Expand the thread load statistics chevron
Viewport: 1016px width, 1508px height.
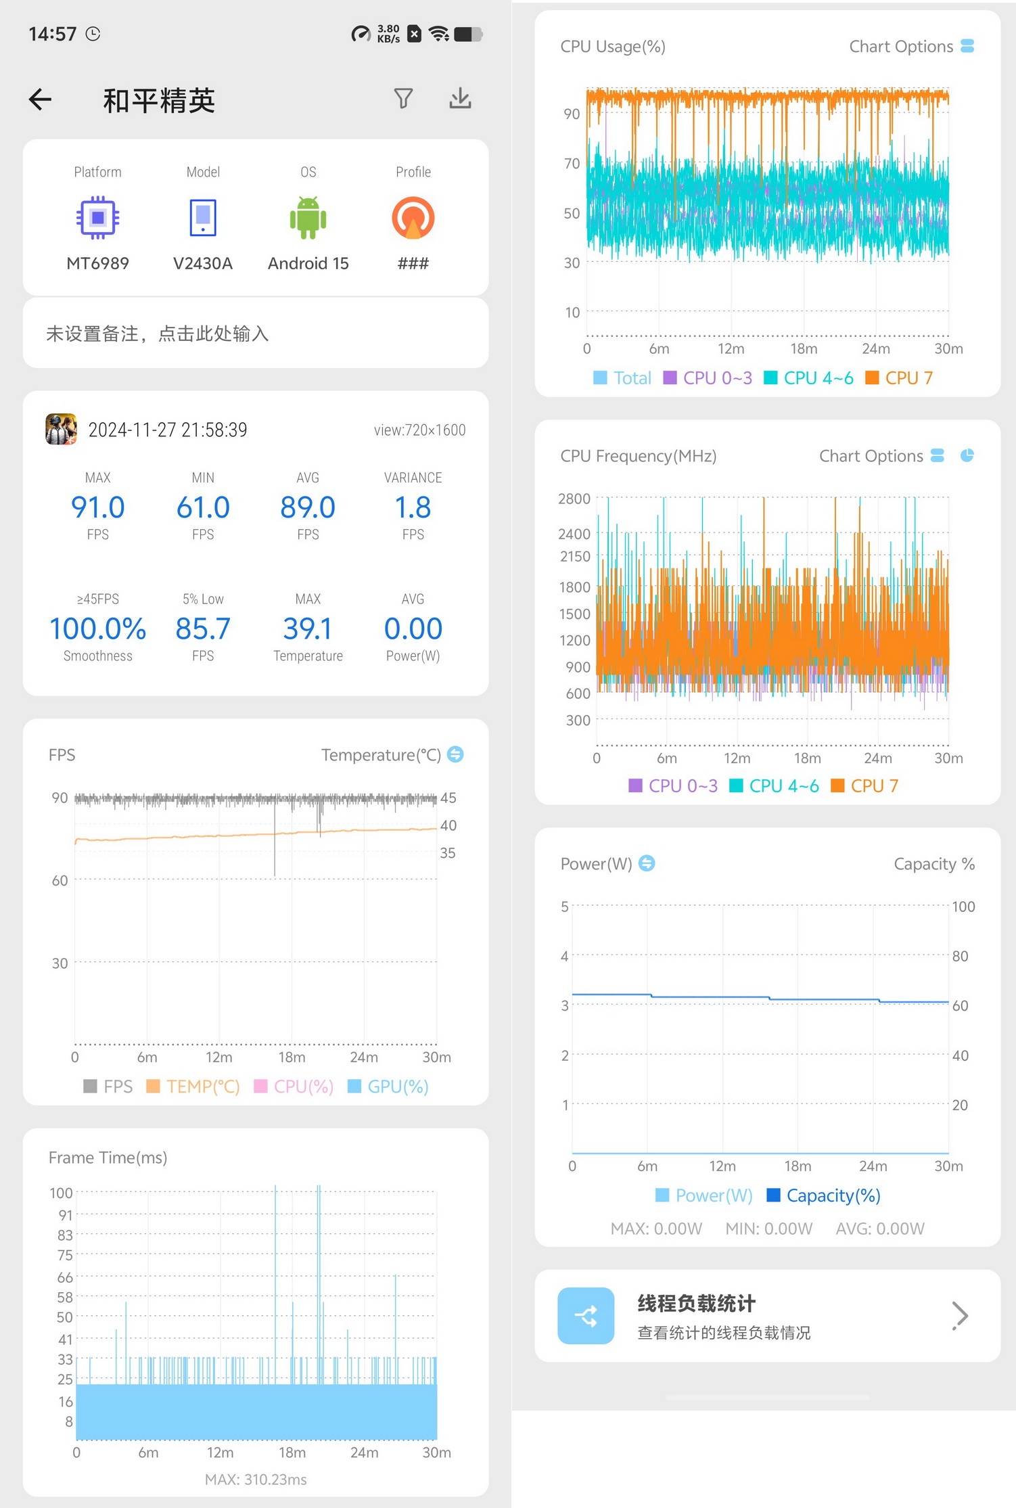[960, 1316]
